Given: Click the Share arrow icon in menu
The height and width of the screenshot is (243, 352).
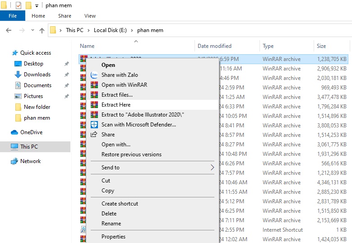Looking at the screenshot, I should tap(94, 135).
